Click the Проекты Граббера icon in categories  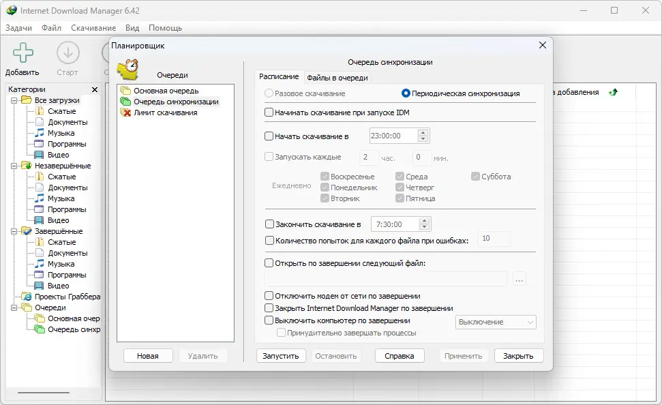pyautogui.click(x=26, y=297)
